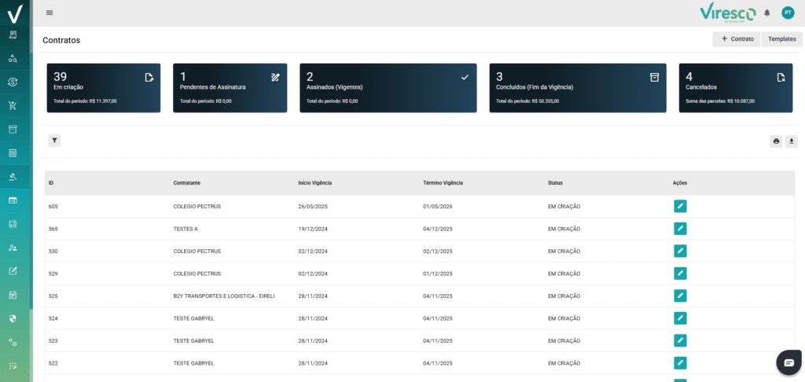Viewport: 805px width, 382px height.
Task: Click the + Contrato button
Action: pos(737,39)
